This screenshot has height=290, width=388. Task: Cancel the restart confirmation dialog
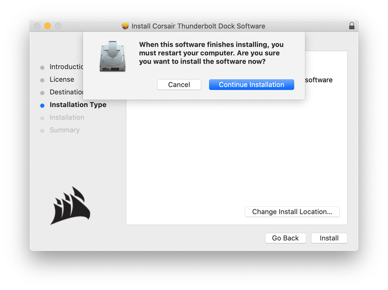tap(179, 84)
